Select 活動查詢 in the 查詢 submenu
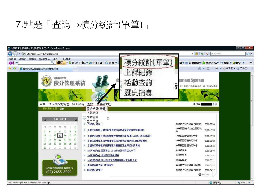The height and width of the screenshot is (195, 261). [x=92, y=117]
